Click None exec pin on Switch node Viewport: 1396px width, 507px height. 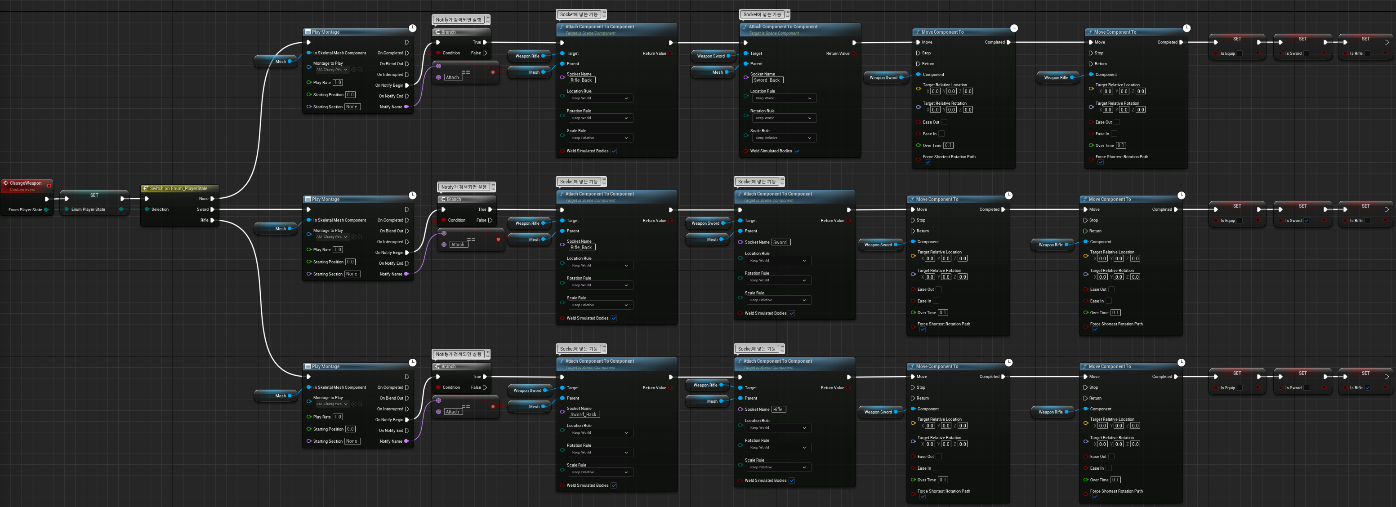[212, 199]
